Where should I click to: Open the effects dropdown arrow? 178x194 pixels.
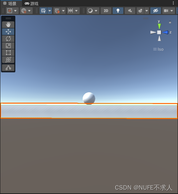147,11
